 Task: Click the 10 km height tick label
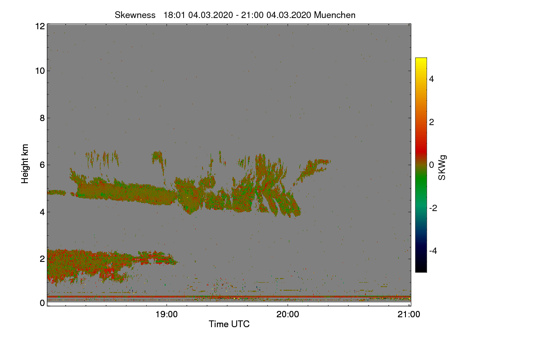(x=40, y=71)
